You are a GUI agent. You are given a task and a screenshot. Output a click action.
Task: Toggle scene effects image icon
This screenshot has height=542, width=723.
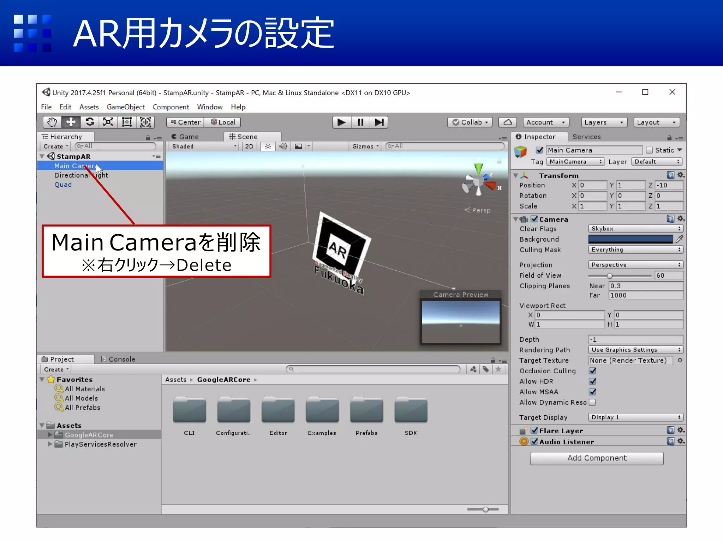pos(299,146)
